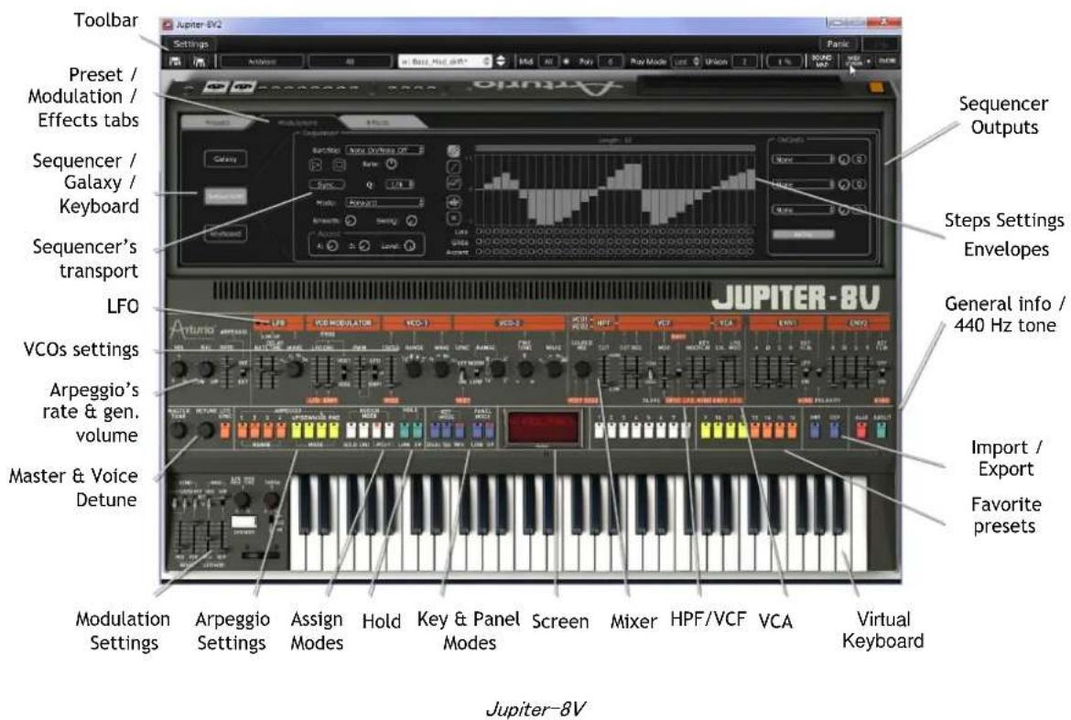Switch to the Modulations tab
The width and height of the screenshot is (1071, 720).
click(297, 123)
